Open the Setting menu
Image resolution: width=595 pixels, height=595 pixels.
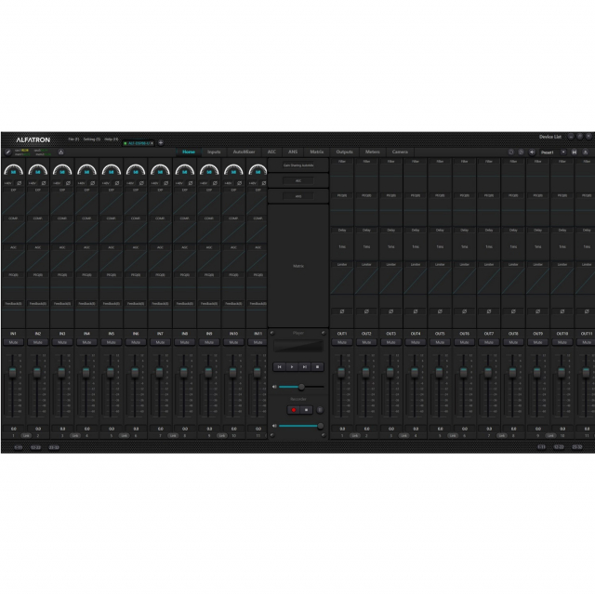coord(91,139)
